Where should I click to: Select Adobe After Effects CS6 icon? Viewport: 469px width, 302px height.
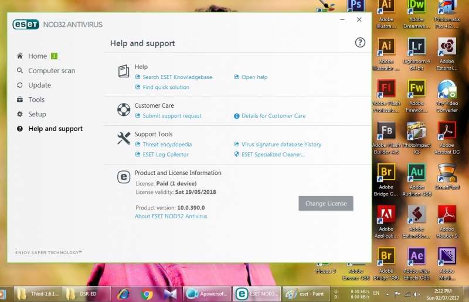coord(416,264)
